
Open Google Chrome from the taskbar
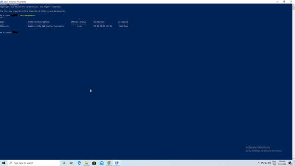(109, 163)
